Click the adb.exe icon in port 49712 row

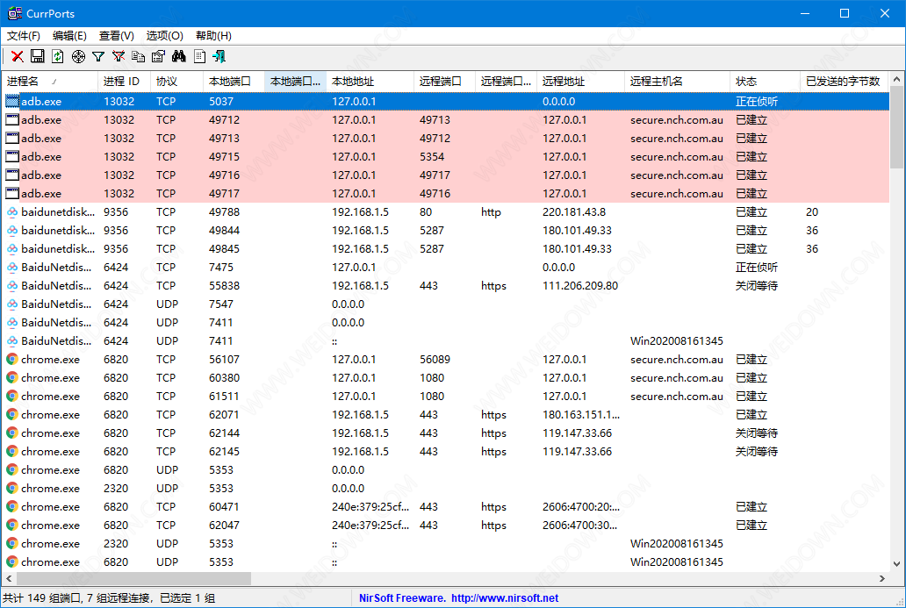tap(12, 120)
